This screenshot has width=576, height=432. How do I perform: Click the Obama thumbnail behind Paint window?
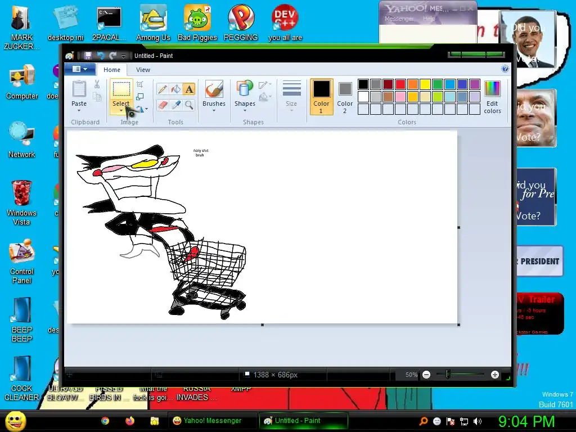click(x=529, y=40)
